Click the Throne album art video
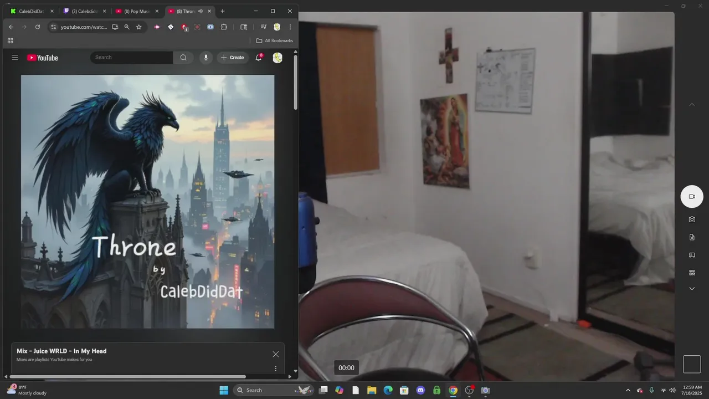This screenshot has width=709, height=399. point(147,202)
